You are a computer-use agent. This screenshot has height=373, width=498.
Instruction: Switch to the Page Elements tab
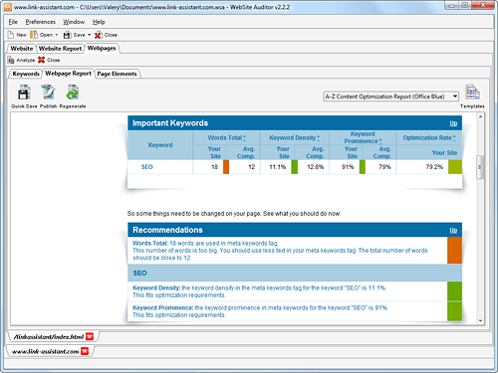(117, 74)
